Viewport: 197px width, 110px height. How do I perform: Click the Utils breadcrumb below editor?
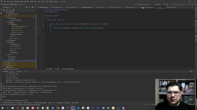click(x=57, y=69)
